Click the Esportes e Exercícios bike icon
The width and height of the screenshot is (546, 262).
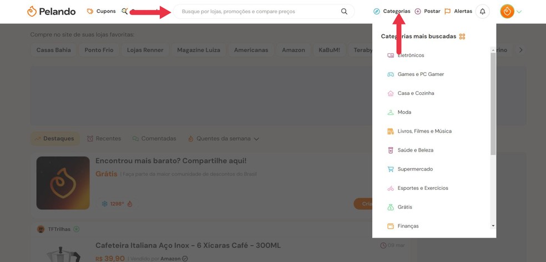coord(391,188)
